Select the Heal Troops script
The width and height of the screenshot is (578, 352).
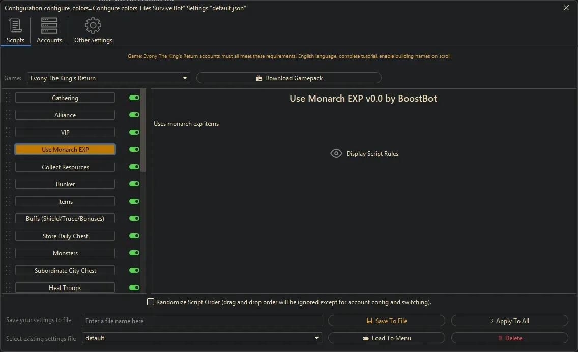[x=65, y=287]
